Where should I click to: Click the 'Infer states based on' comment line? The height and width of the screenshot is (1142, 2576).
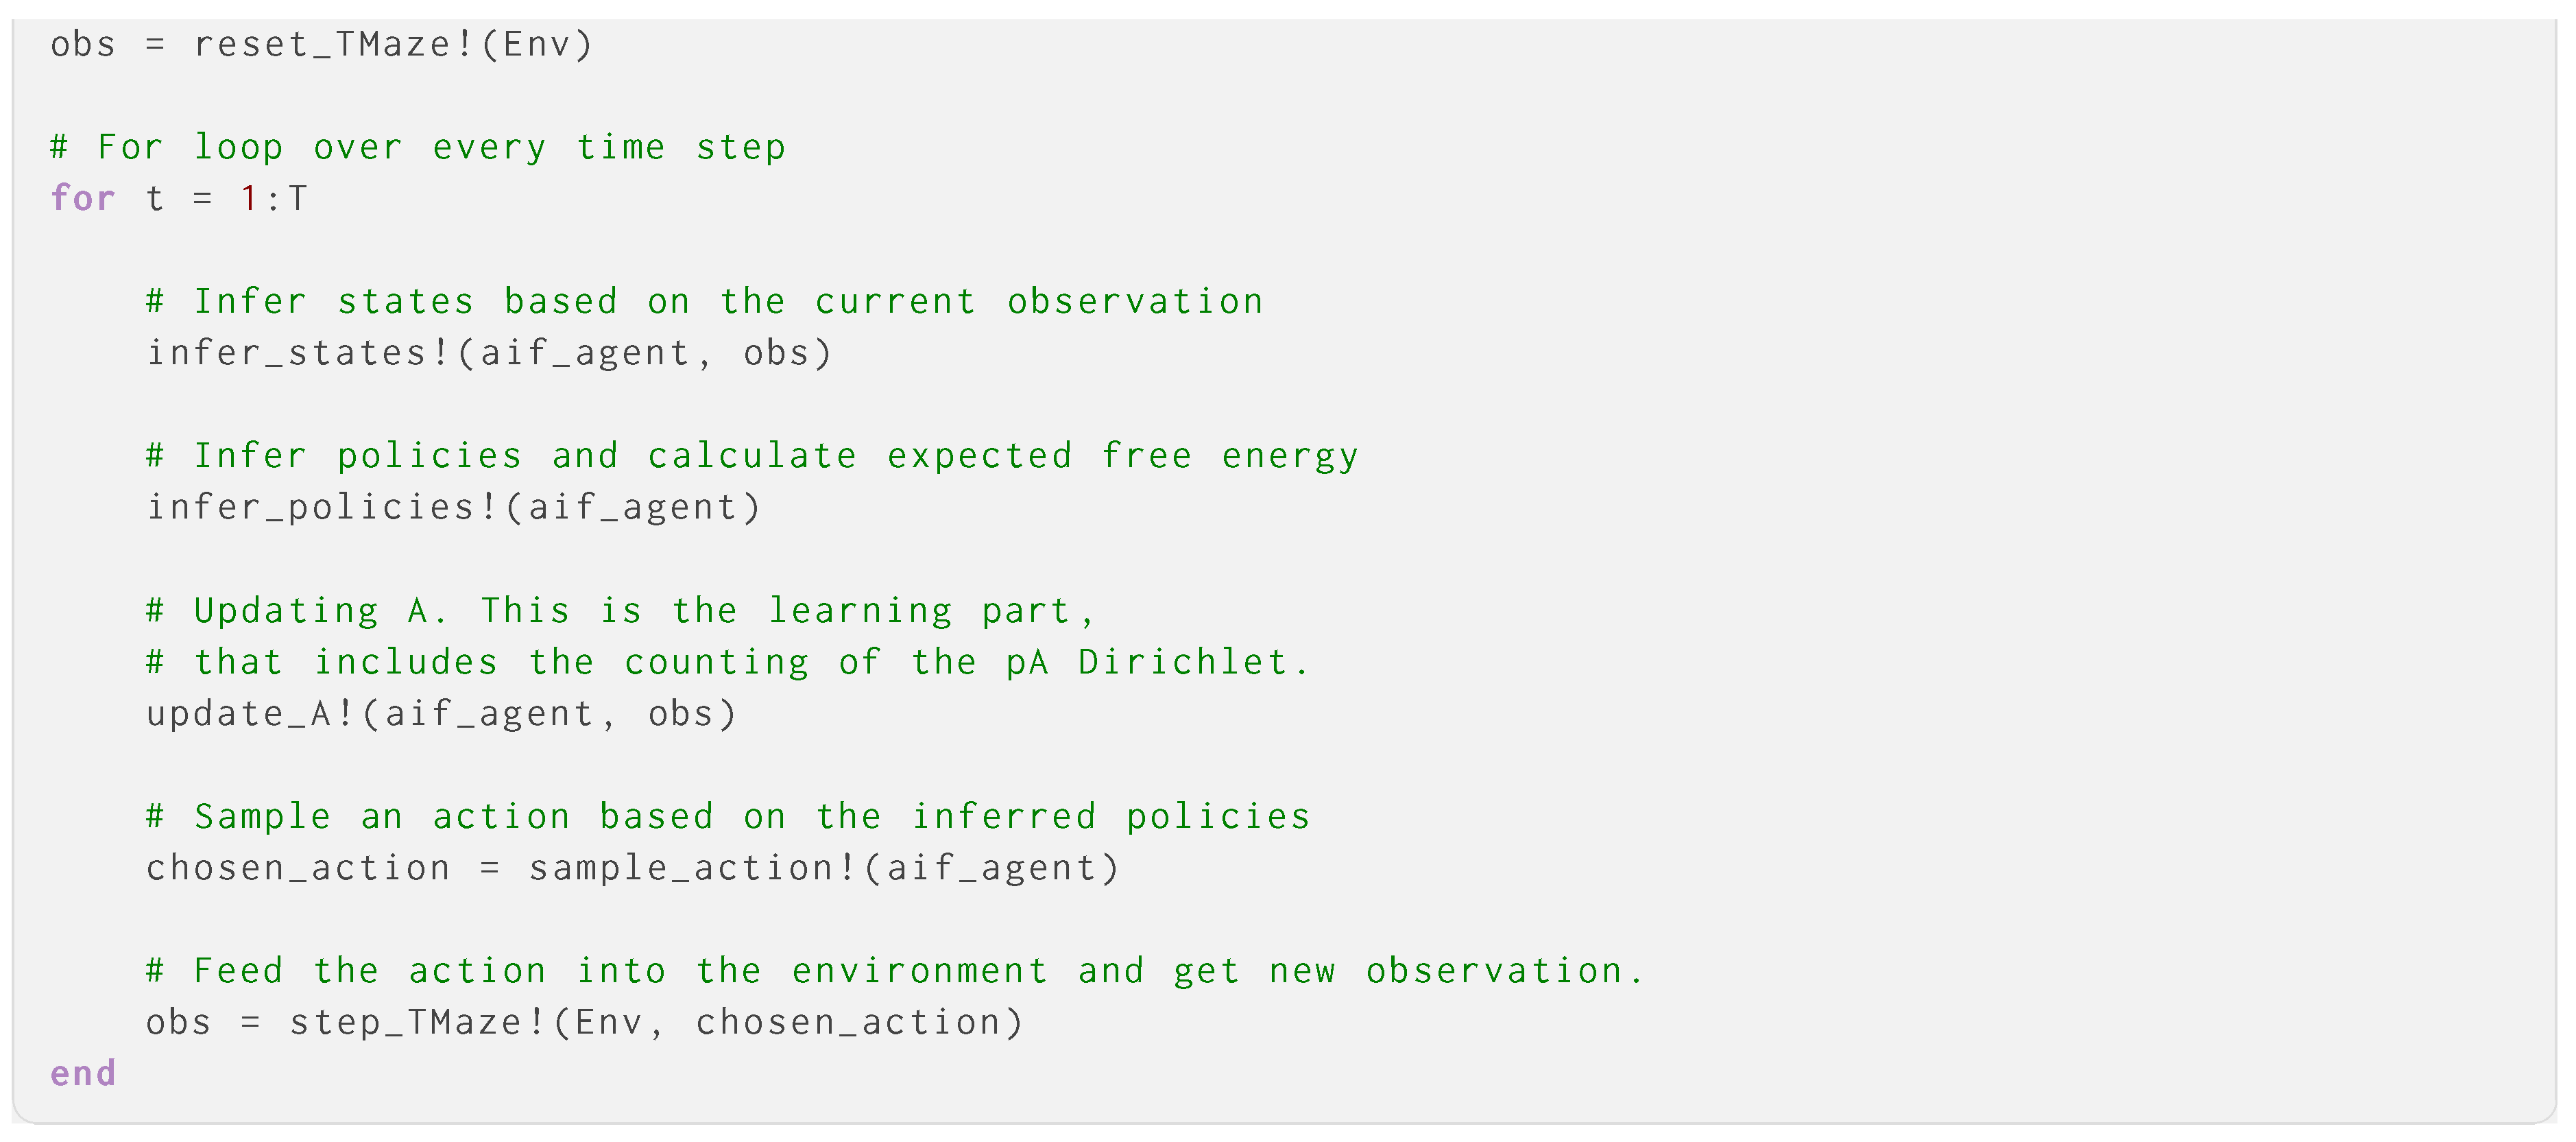point(704,302)
